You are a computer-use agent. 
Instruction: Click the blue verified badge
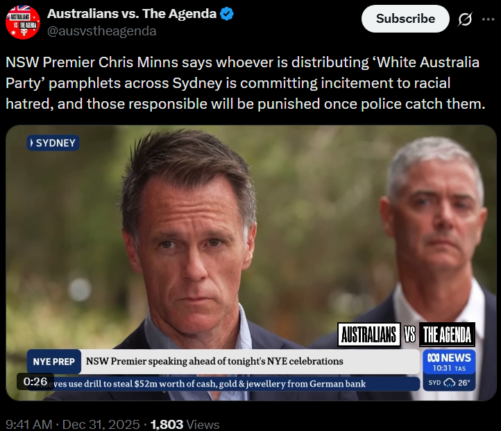click(227, 14)
